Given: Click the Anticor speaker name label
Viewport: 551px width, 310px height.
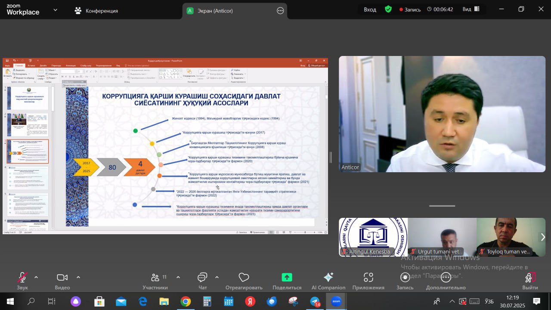Looking at the screenshot, I should coord(350,167).
